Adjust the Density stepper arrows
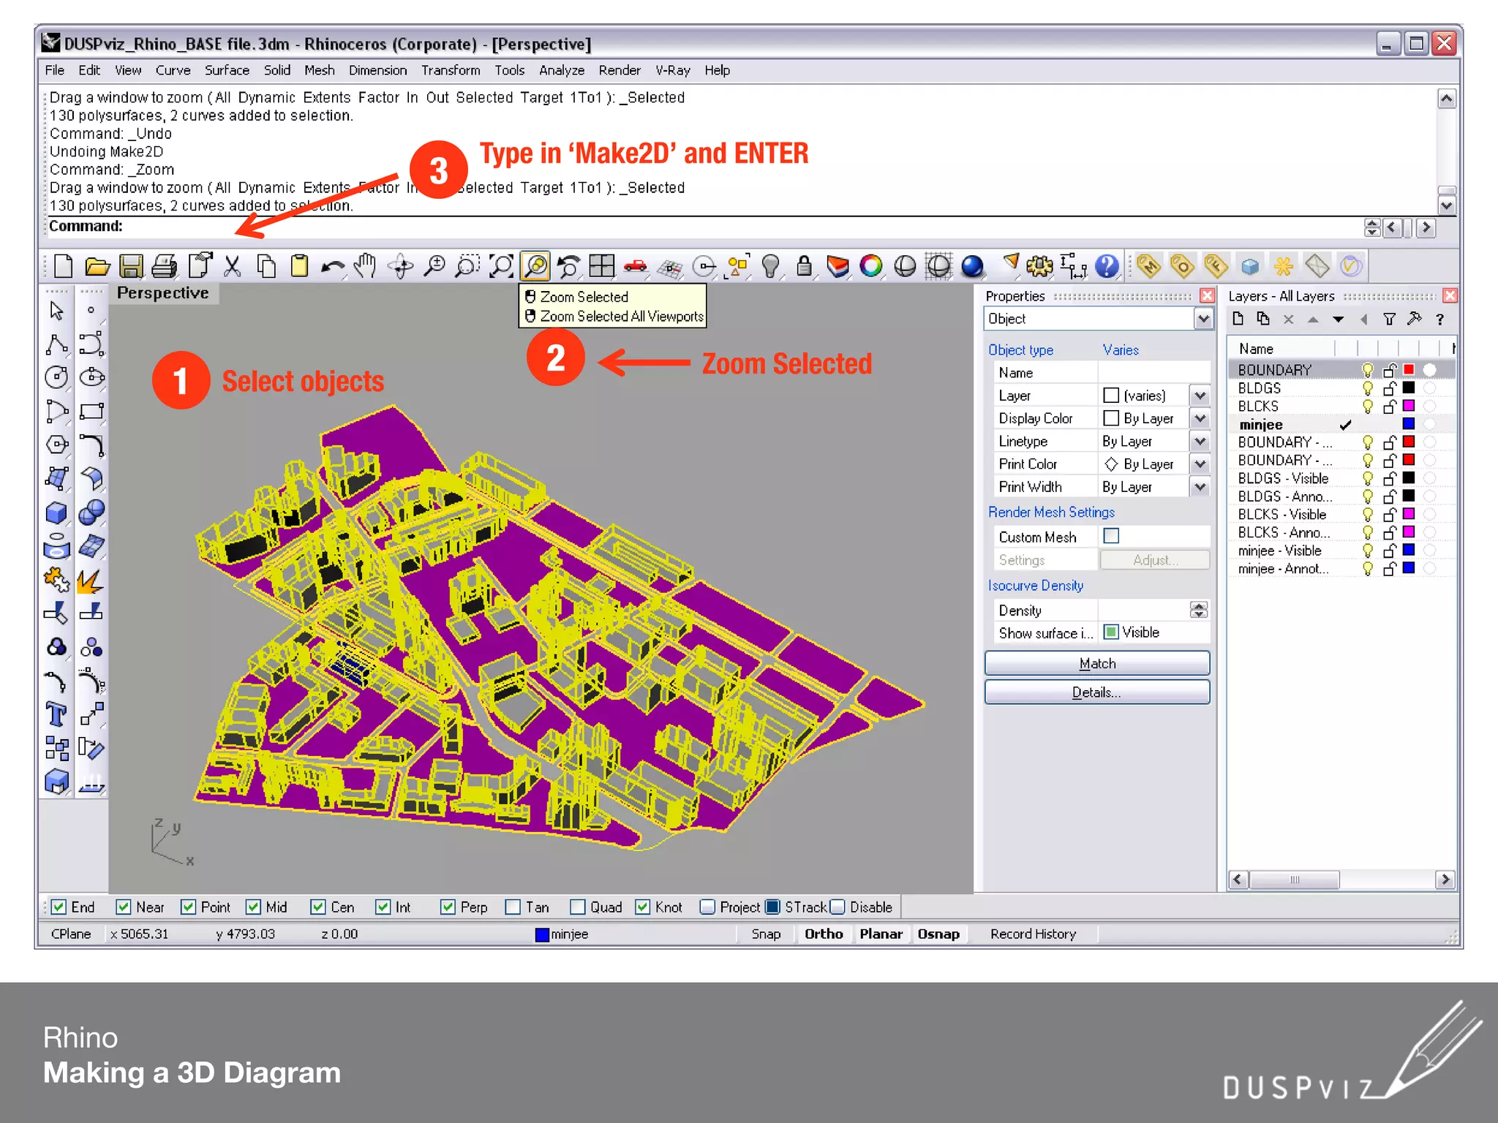 point(1198,610)
